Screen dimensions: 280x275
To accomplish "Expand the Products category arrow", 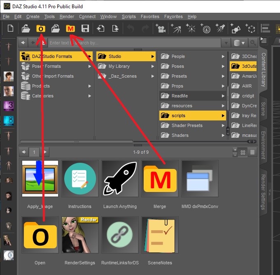I will pos(90,86).
